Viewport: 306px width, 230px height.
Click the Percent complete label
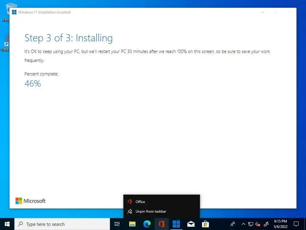tap(41, 74)
